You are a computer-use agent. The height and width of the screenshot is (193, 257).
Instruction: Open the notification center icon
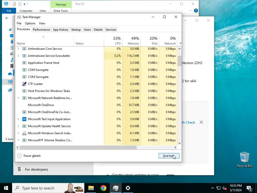pos(249,188)
